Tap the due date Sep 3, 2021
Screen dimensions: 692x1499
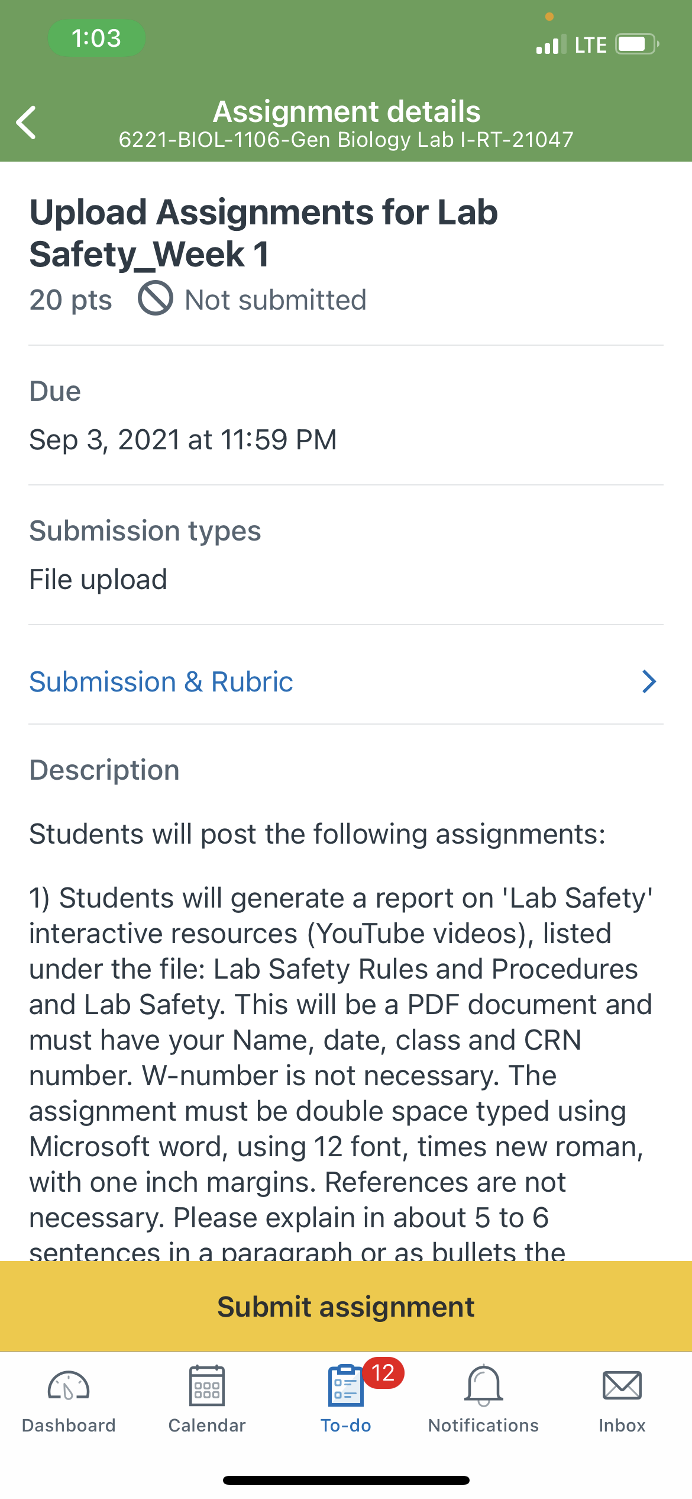[183, 440]
